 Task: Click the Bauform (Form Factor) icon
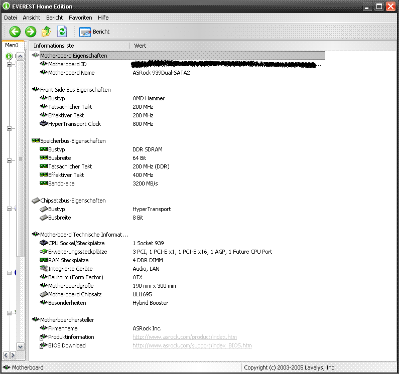(44, 277)
